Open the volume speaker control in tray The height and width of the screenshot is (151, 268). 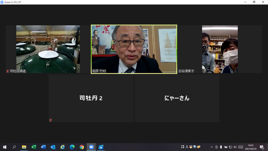click(235, 147)
